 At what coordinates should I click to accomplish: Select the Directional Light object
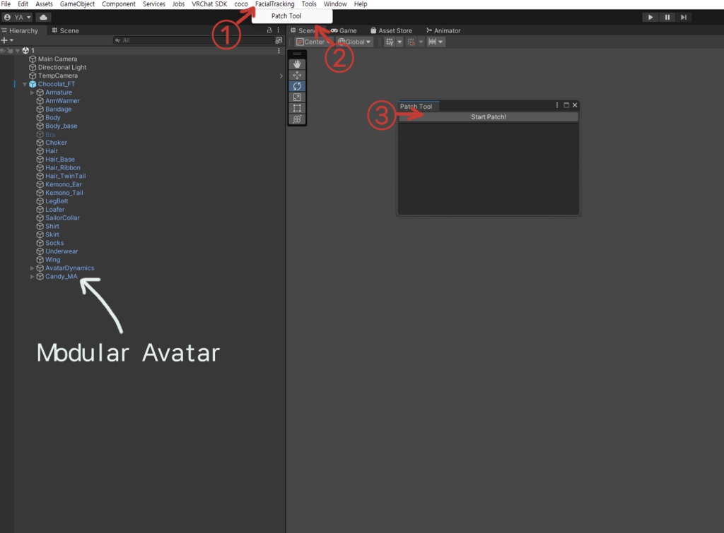coord(62,67)
